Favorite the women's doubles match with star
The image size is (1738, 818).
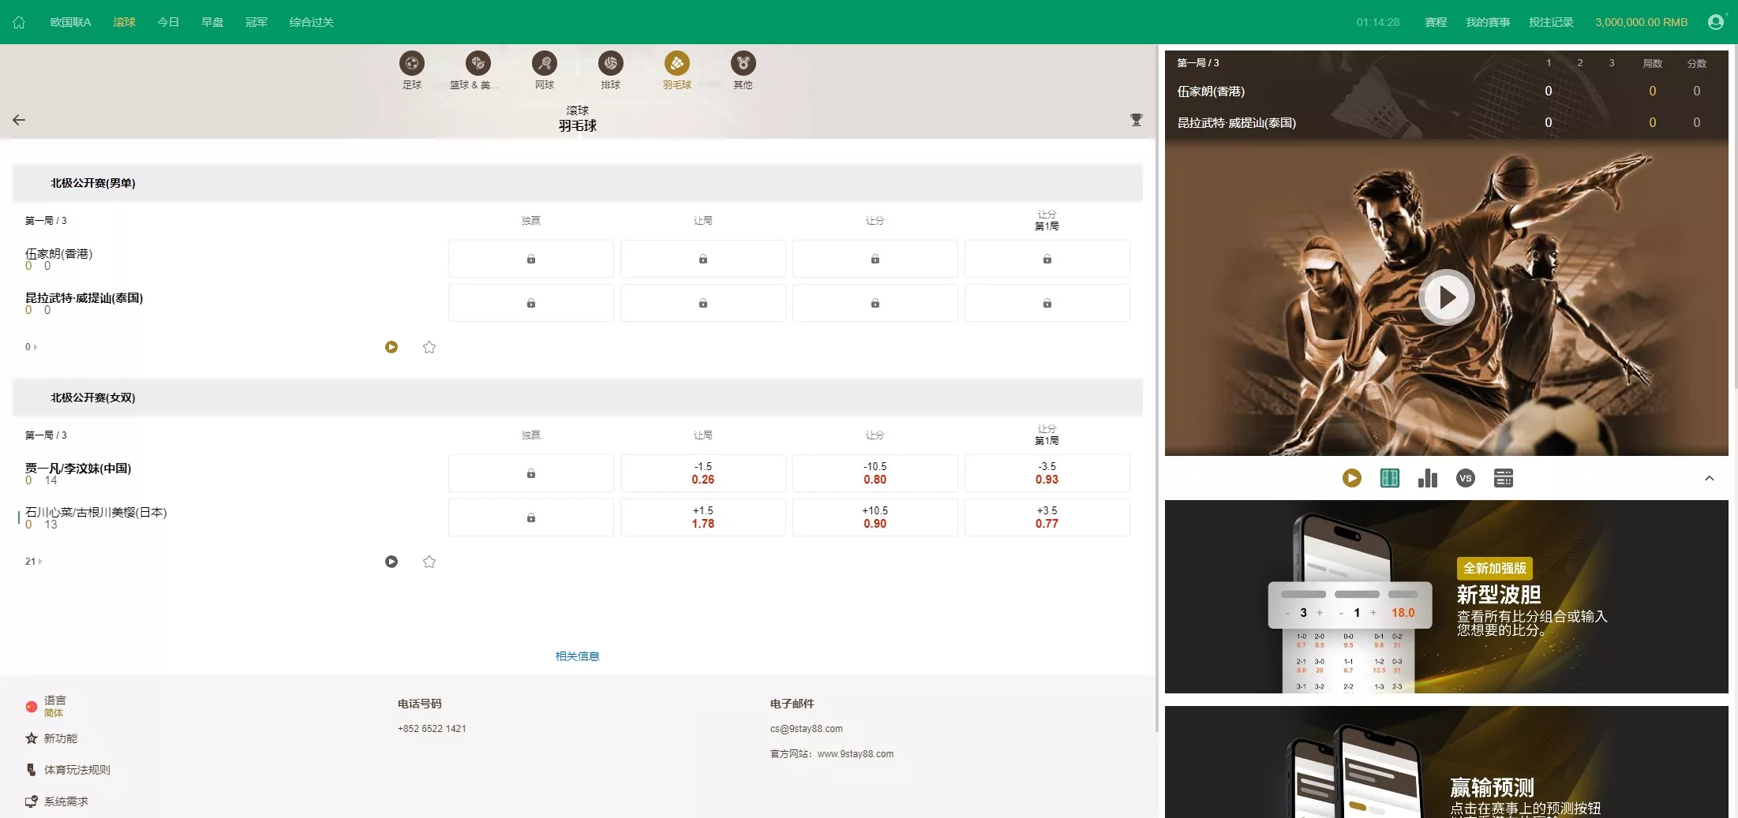pos(429,562)
